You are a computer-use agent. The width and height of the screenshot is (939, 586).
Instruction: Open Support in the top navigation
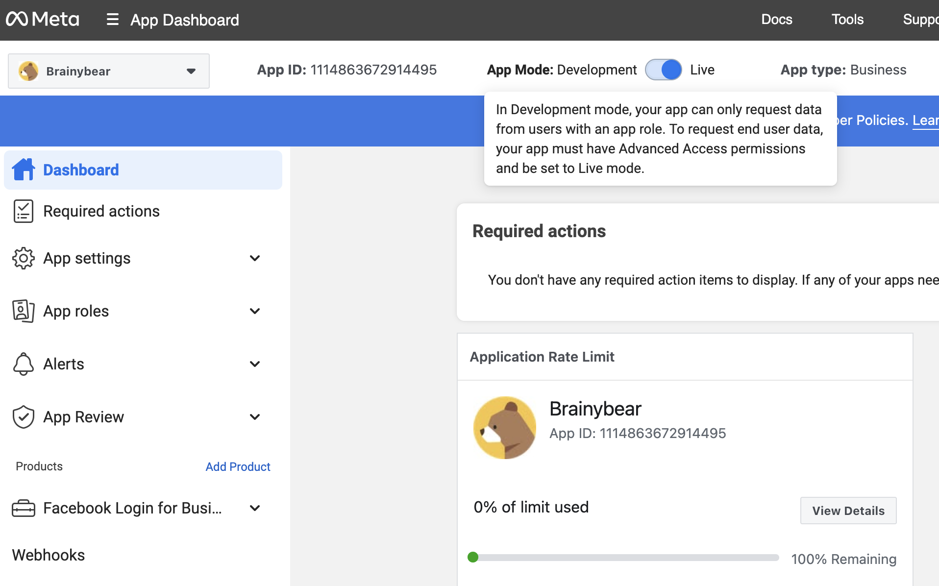(920, 20)
